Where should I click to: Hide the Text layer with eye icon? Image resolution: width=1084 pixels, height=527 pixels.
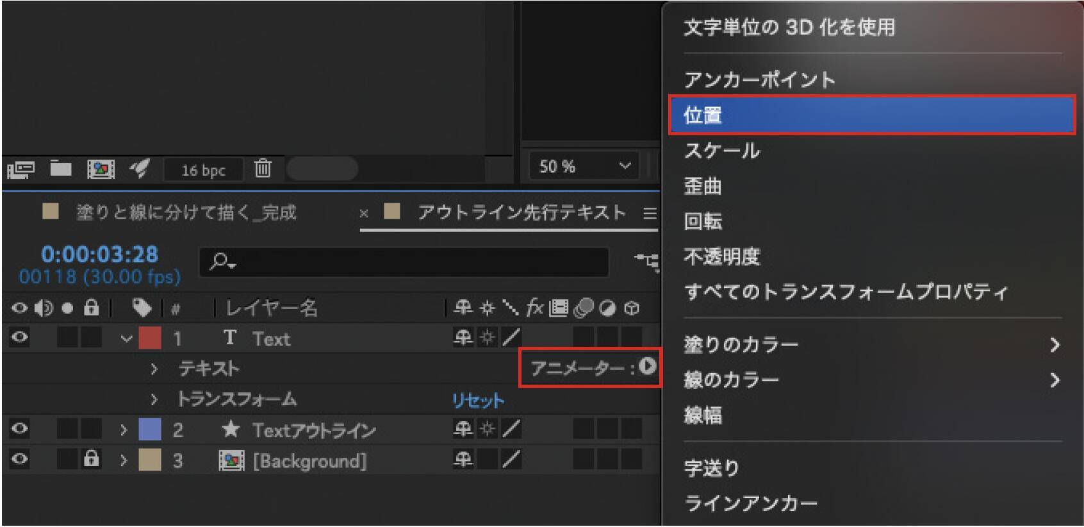[20, 337]
